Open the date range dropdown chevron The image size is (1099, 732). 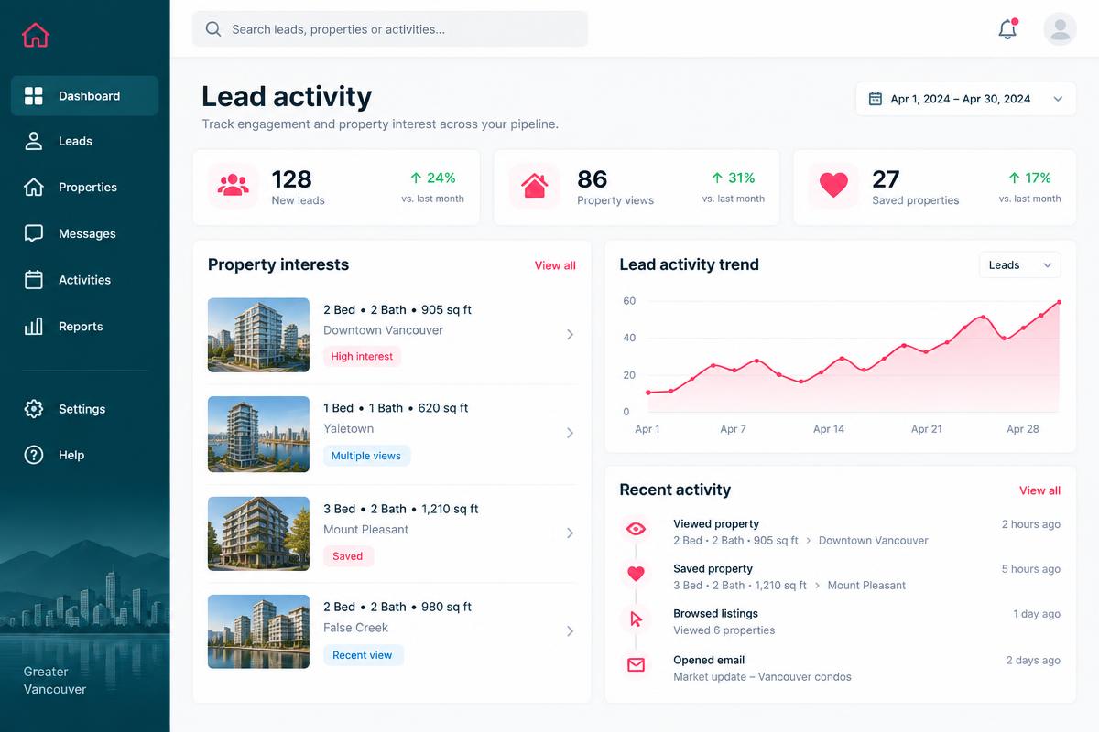(1058, 99)
